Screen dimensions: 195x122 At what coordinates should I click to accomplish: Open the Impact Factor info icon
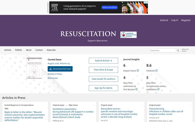pos(138,70)
